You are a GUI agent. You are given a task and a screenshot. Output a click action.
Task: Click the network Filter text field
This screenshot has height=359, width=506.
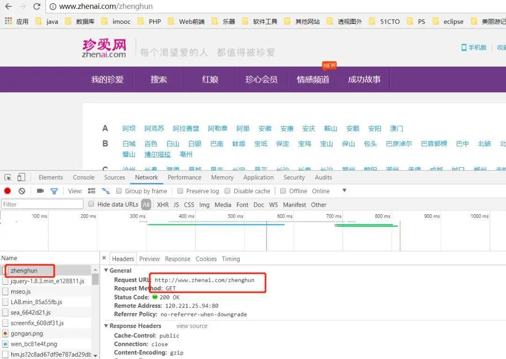42,204
